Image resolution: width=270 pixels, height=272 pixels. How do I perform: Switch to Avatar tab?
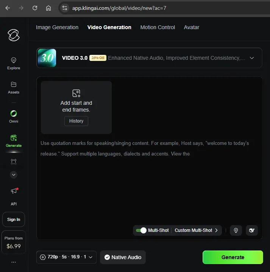pyautogui.click(x=191, y=27)
